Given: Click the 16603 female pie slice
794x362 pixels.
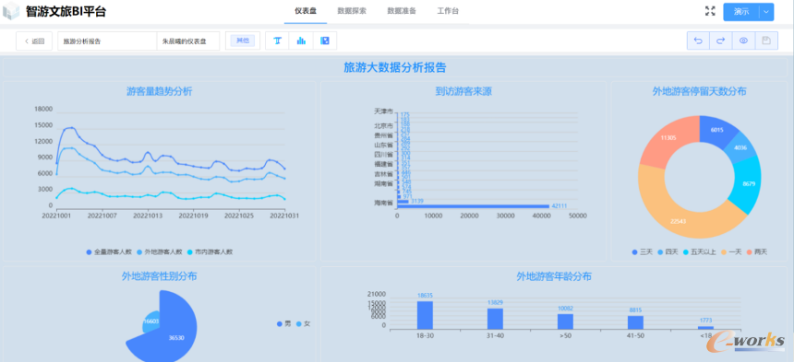Looking at the screenshot, I should (x=150, y=321).
